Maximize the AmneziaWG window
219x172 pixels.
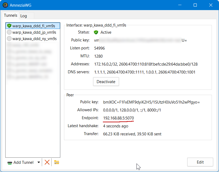pyautogui.click(x=195, y=5)
